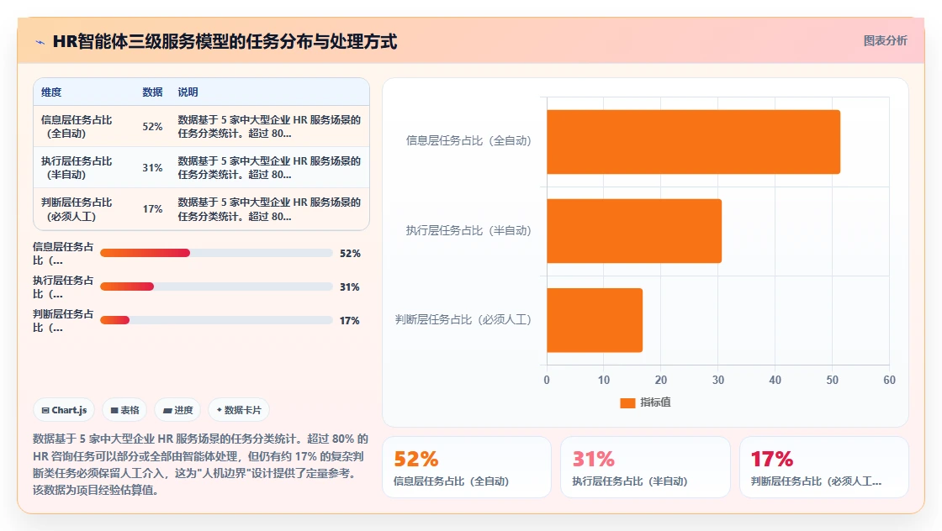This screenshot has height=531, width=942.
Task: Click the summary paragraph starting with 数据基于
Action: click(x=201, y=465)
